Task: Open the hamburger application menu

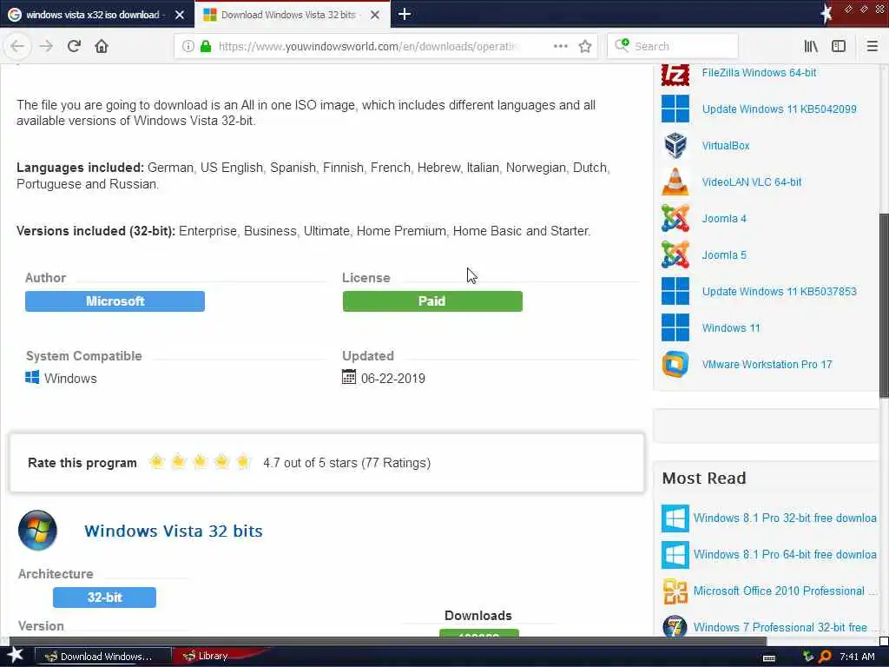Action: 872,46
